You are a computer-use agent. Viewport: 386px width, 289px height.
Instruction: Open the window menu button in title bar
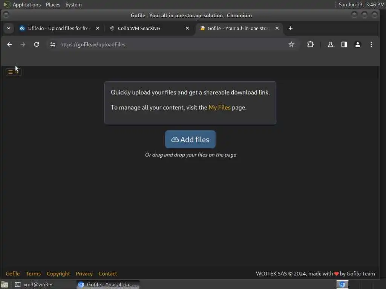coord(6,15)
